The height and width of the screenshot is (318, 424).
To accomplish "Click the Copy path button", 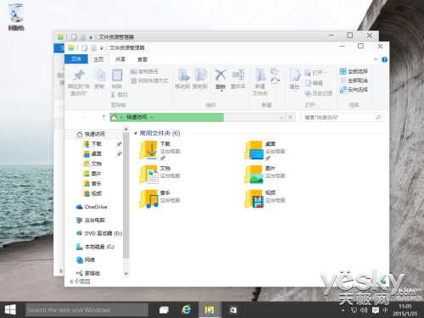I will pyautogui.click(x=144, y=71).
